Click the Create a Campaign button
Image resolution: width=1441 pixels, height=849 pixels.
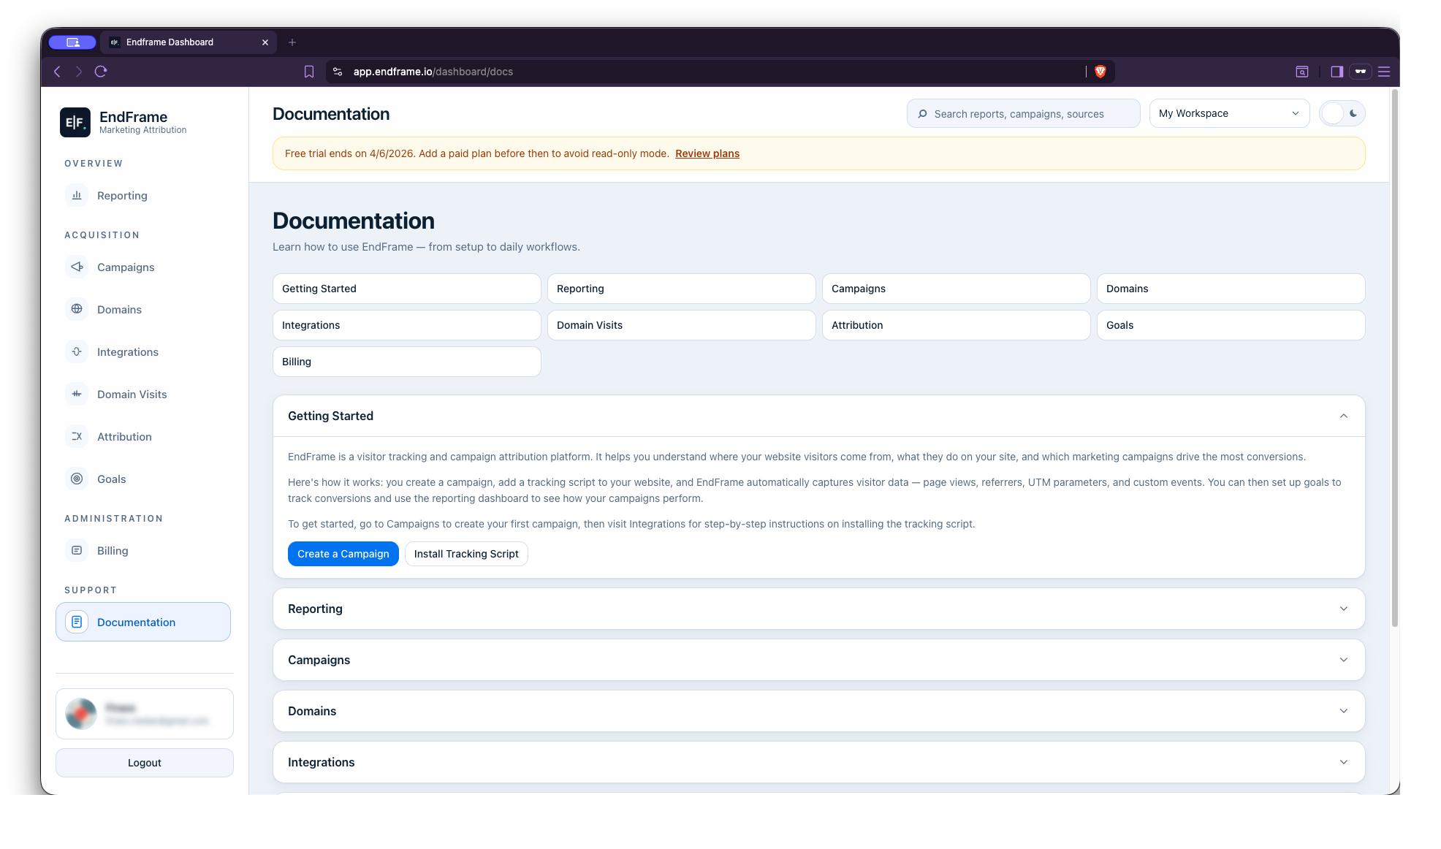pyautogui.click(x=343, y=554)
